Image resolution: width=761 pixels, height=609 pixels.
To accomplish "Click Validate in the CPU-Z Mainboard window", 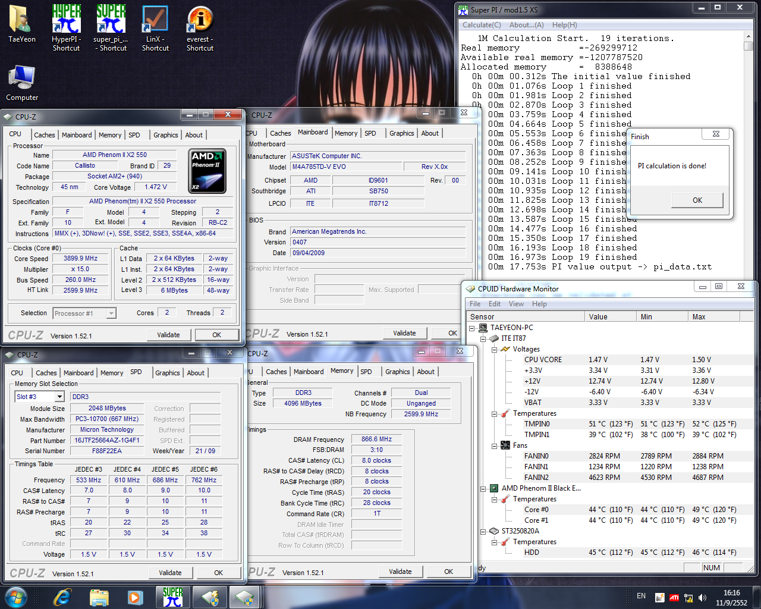I will pos(404,333).
